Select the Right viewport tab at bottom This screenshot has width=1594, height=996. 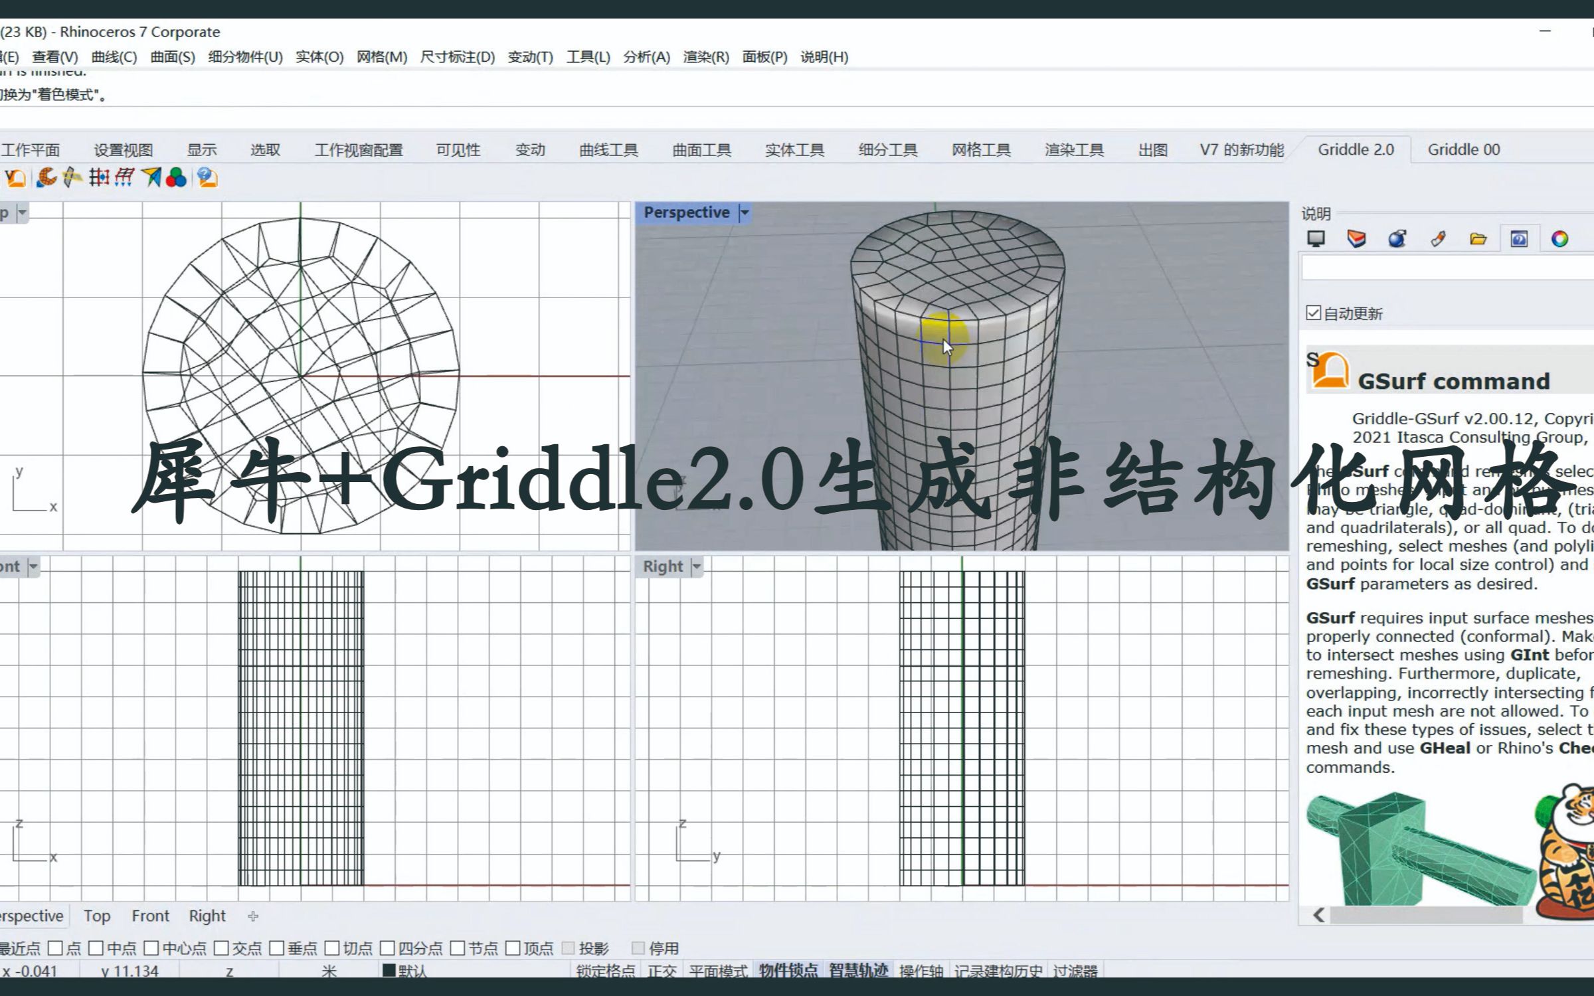pos(207,916)
